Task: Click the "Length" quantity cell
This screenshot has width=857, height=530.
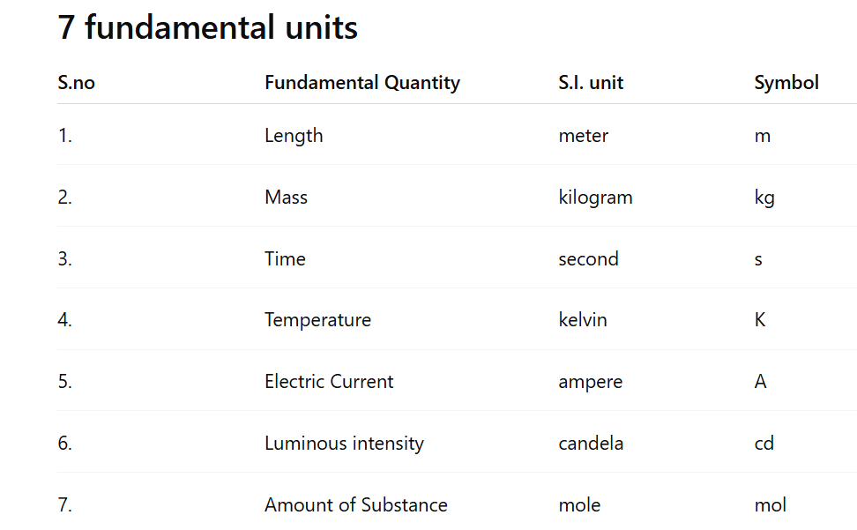Action: tap(294, 136)
